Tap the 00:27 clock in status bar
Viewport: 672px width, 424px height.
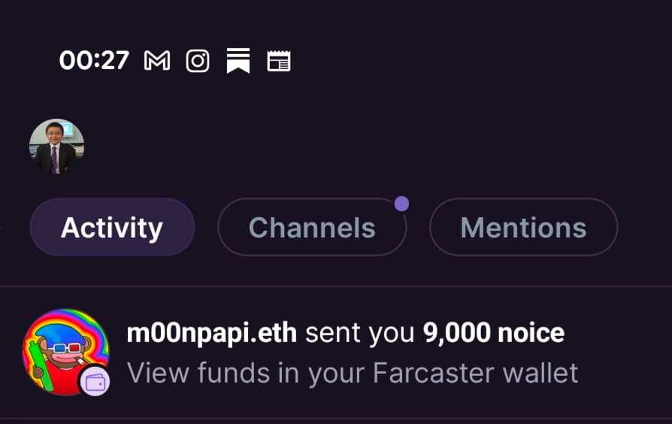(94, 61)
